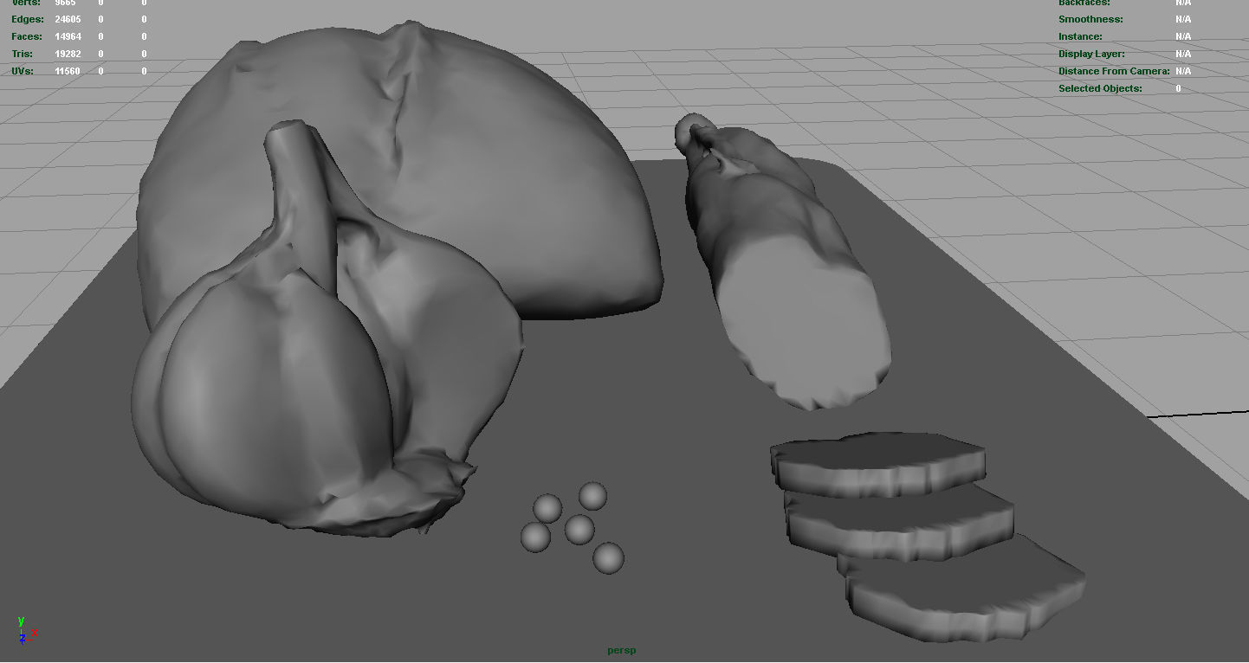The width and height of the screenshot is (1249, 663).
Task: Click the Instance: HUD label
Action: 1080,36
